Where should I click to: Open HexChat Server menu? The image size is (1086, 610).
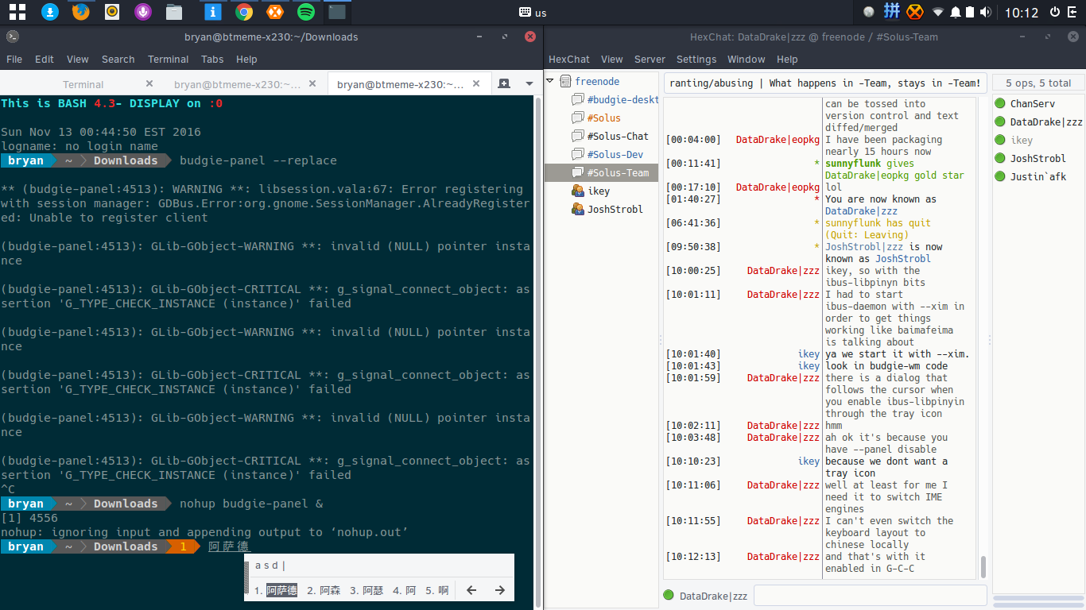click(650, 60)
